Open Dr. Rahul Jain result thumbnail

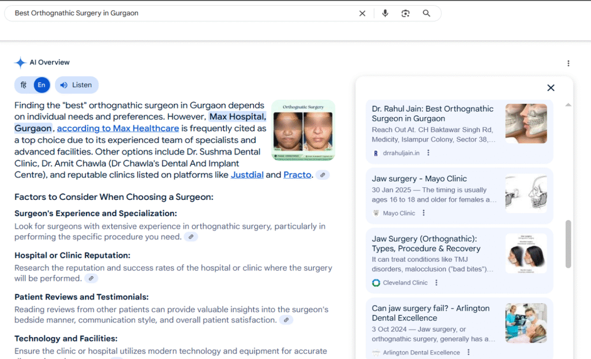click(x=526, y=123)
